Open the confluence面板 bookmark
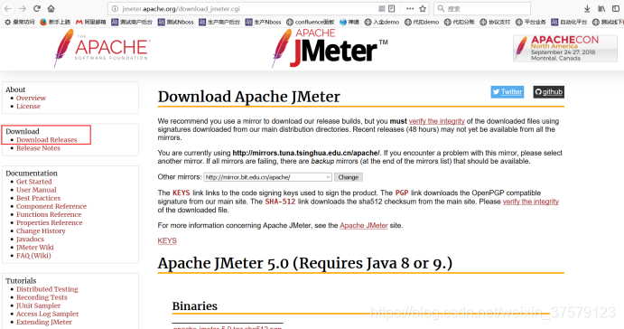The image size is (624, 329). pos(311,22)
